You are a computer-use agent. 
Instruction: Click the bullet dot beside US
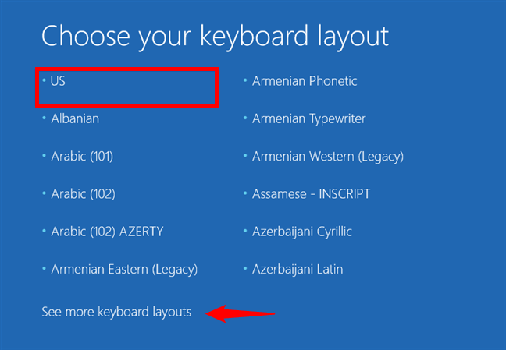[45, 80]
